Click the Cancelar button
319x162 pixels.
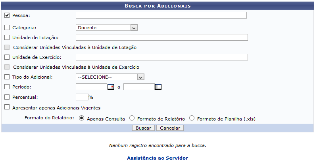coord(170,128)
